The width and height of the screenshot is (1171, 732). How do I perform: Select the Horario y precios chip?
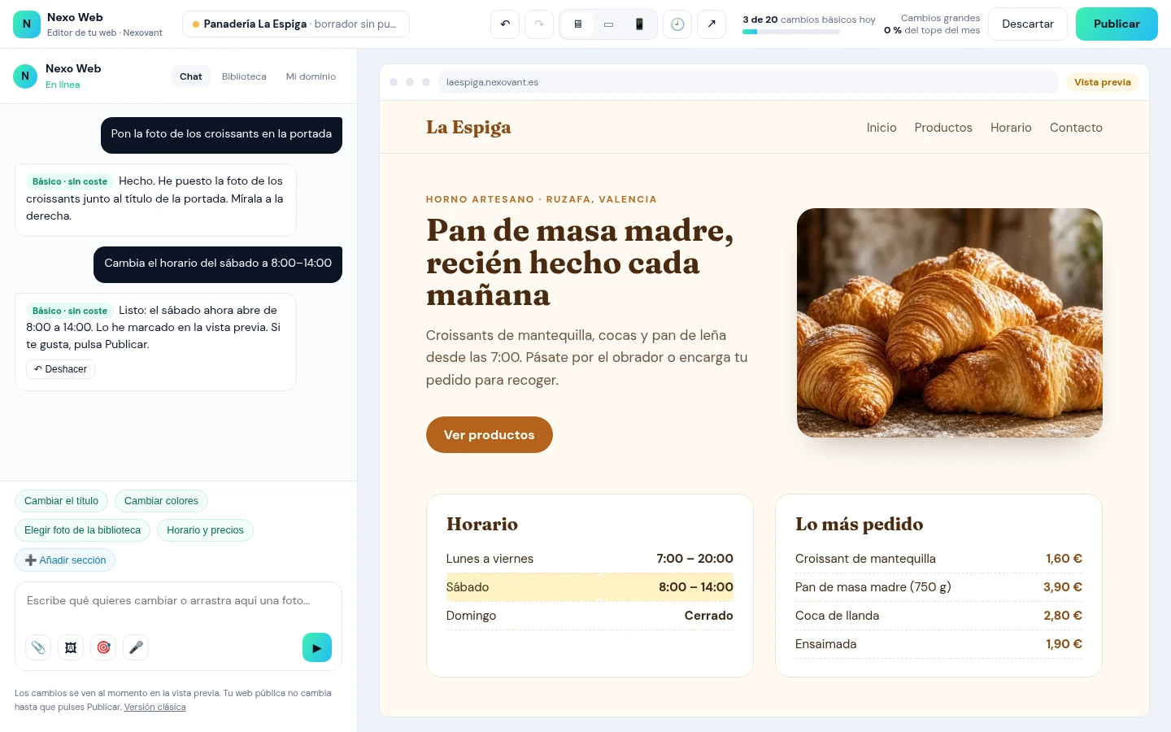point(205,530)
